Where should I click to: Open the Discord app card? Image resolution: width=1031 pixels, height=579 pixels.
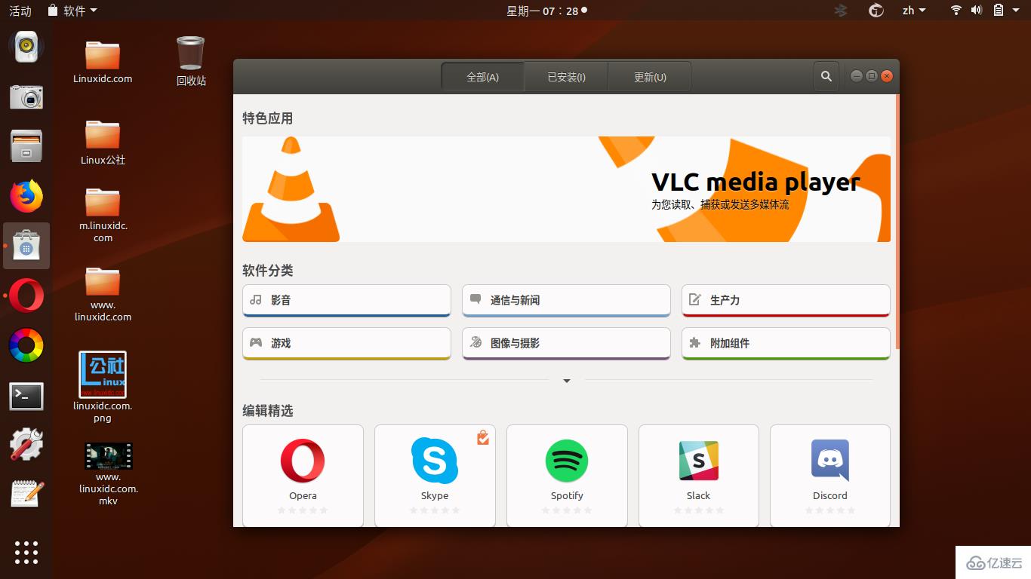coord(830,475)
